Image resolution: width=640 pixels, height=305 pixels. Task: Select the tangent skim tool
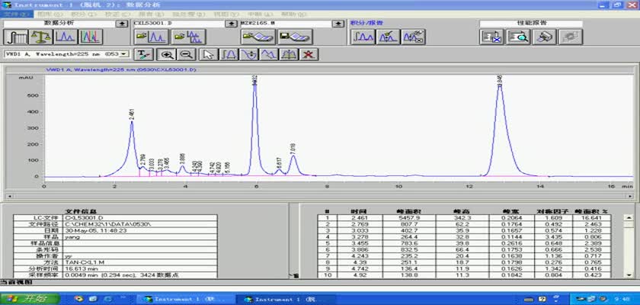point(268,55)
